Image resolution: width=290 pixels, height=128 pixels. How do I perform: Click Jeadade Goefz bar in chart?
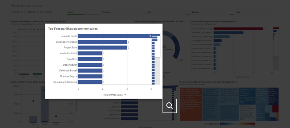click(x=115, y=36)
